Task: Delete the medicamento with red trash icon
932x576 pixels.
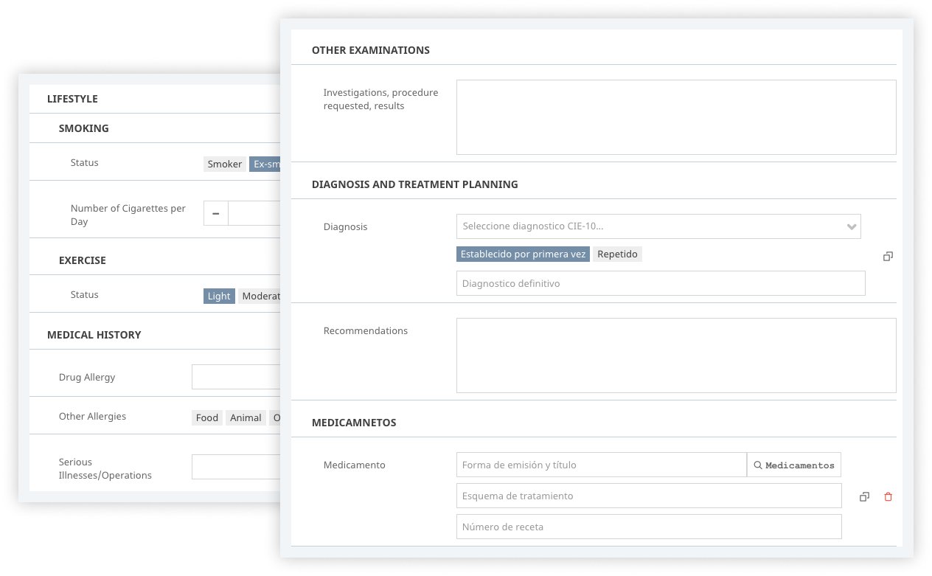Action: (x=888, y=496)
